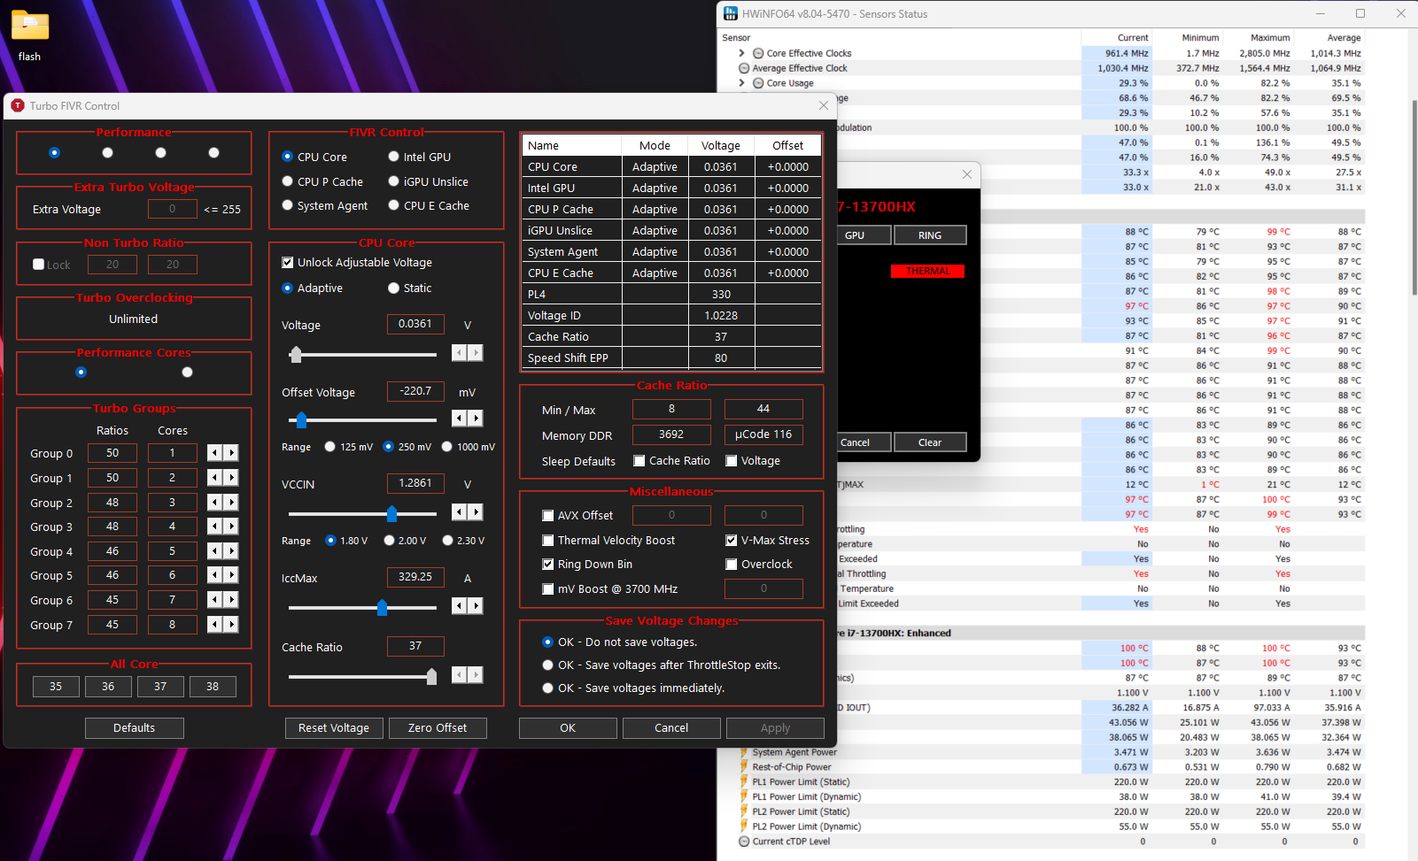Click the right arrow for Turbo Group 3
Screen dimensions: 1418x861
pos(231,527)
